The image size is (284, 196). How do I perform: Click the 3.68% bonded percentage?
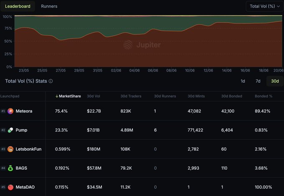point(261,168)
